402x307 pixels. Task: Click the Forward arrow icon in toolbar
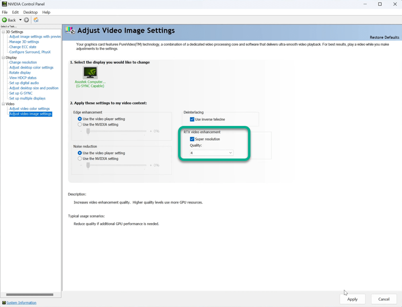(26, 20)
